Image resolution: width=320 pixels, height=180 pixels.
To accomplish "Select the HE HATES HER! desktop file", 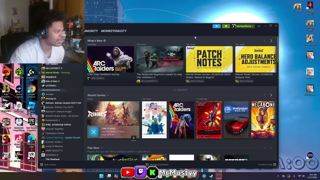I will click(x=310, y=25).
